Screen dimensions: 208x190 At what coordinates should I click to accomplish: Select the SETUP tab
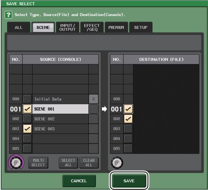[141, 27]
